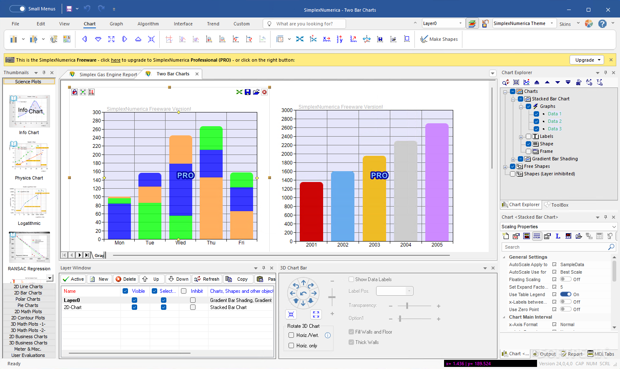Image resolution: width=620 pixels, height=369 pixels.
Task: Check the Inhibit box for the Layer0 row
Action: [193, 300]
